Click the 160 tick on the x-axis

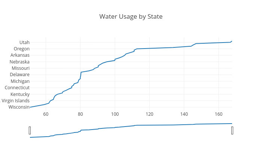[219, 114]
